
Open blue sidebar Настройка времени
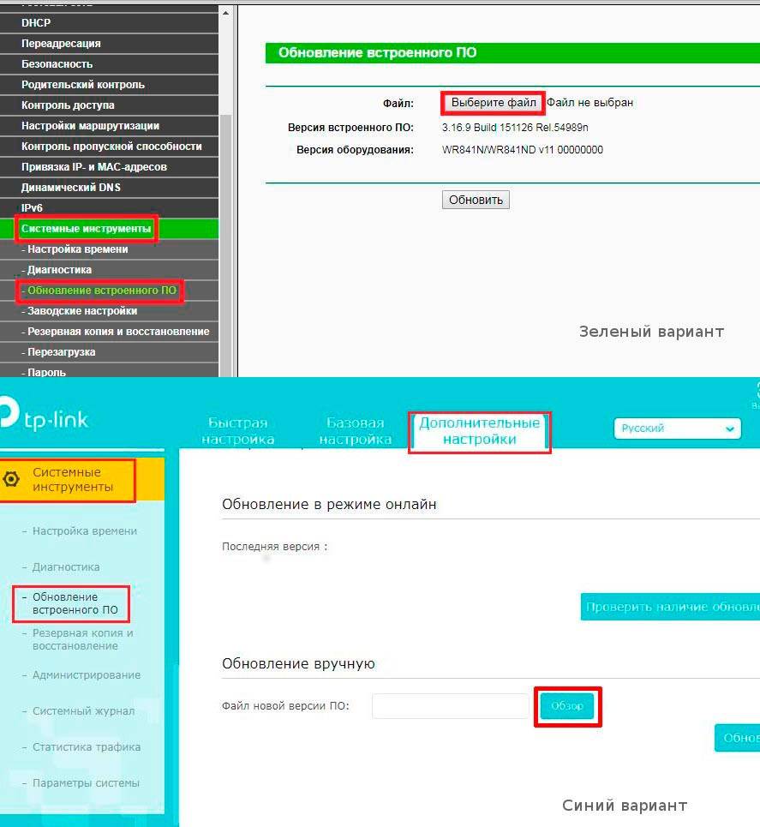[x=84, y=531]
